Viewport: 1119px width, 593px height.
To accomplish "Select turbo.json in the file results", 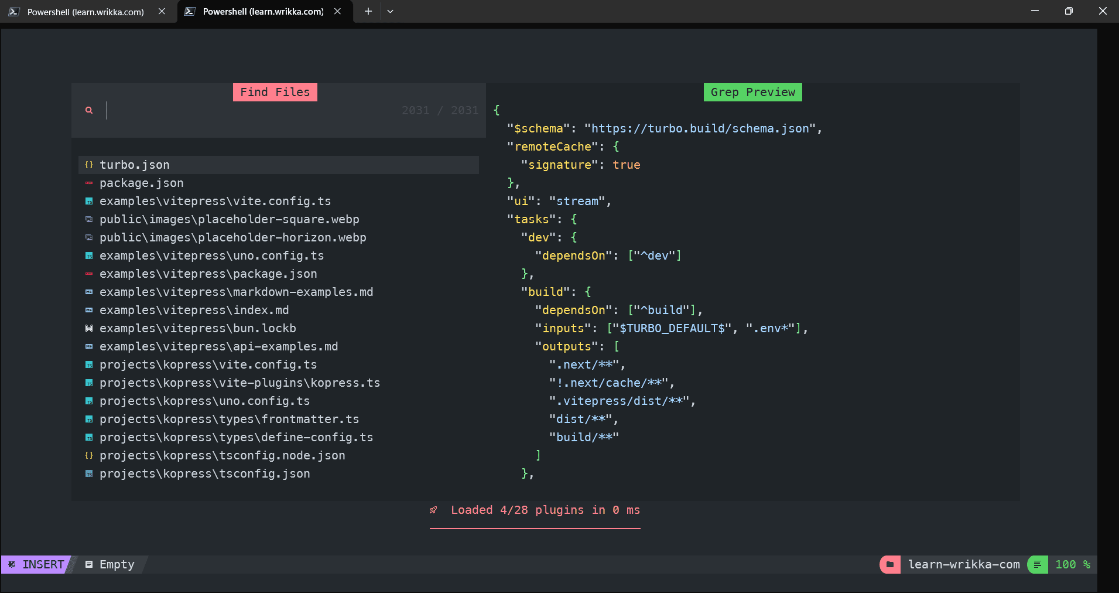I will click(x=279, y=165).
